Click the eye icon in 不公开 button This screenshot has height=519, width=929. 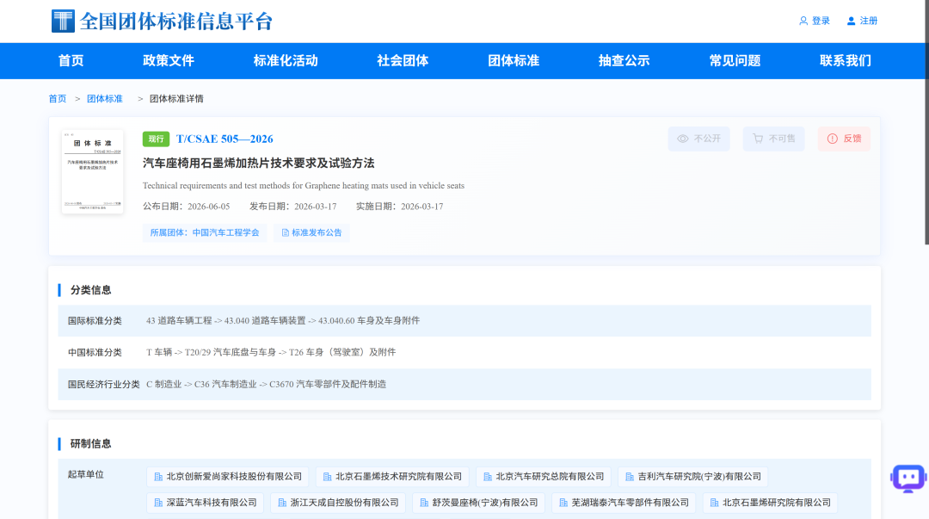[682, 139]
